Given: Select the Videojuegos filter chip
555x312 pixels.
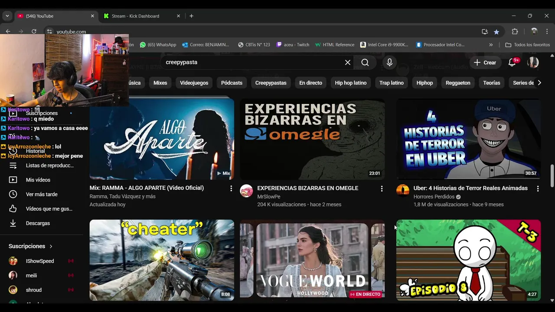Looking at the screenshot, I should click(194, 83).
